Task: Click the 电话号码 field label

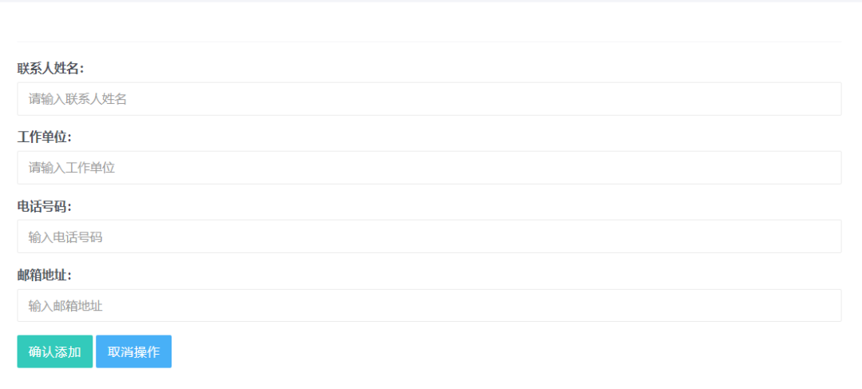Action: [x=45, y=206]
